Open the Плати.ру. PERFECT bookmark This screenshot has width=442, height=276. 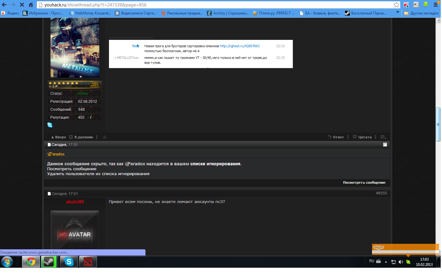(274, 13)
